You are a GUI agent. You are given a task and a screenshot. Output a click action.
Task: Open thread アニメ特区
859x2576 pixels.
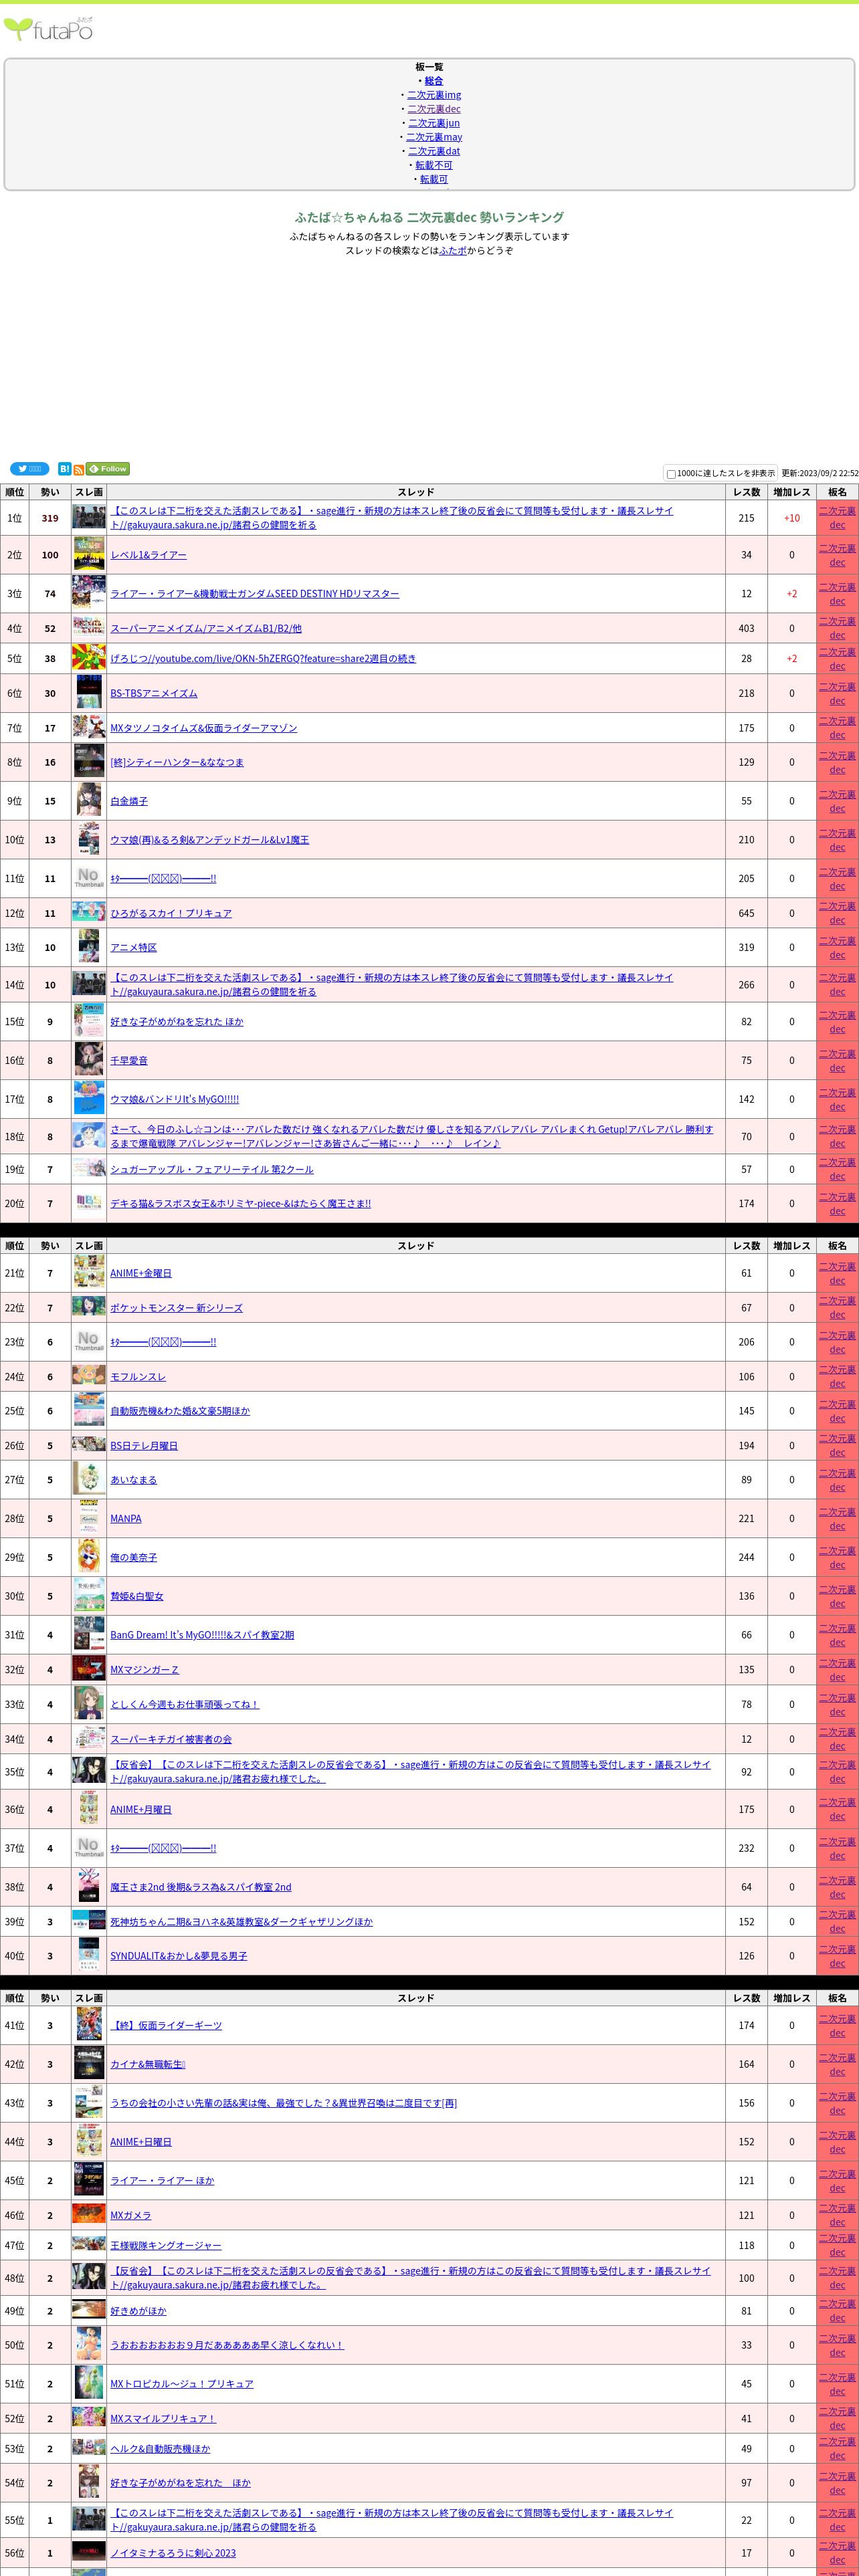(133, 947)
